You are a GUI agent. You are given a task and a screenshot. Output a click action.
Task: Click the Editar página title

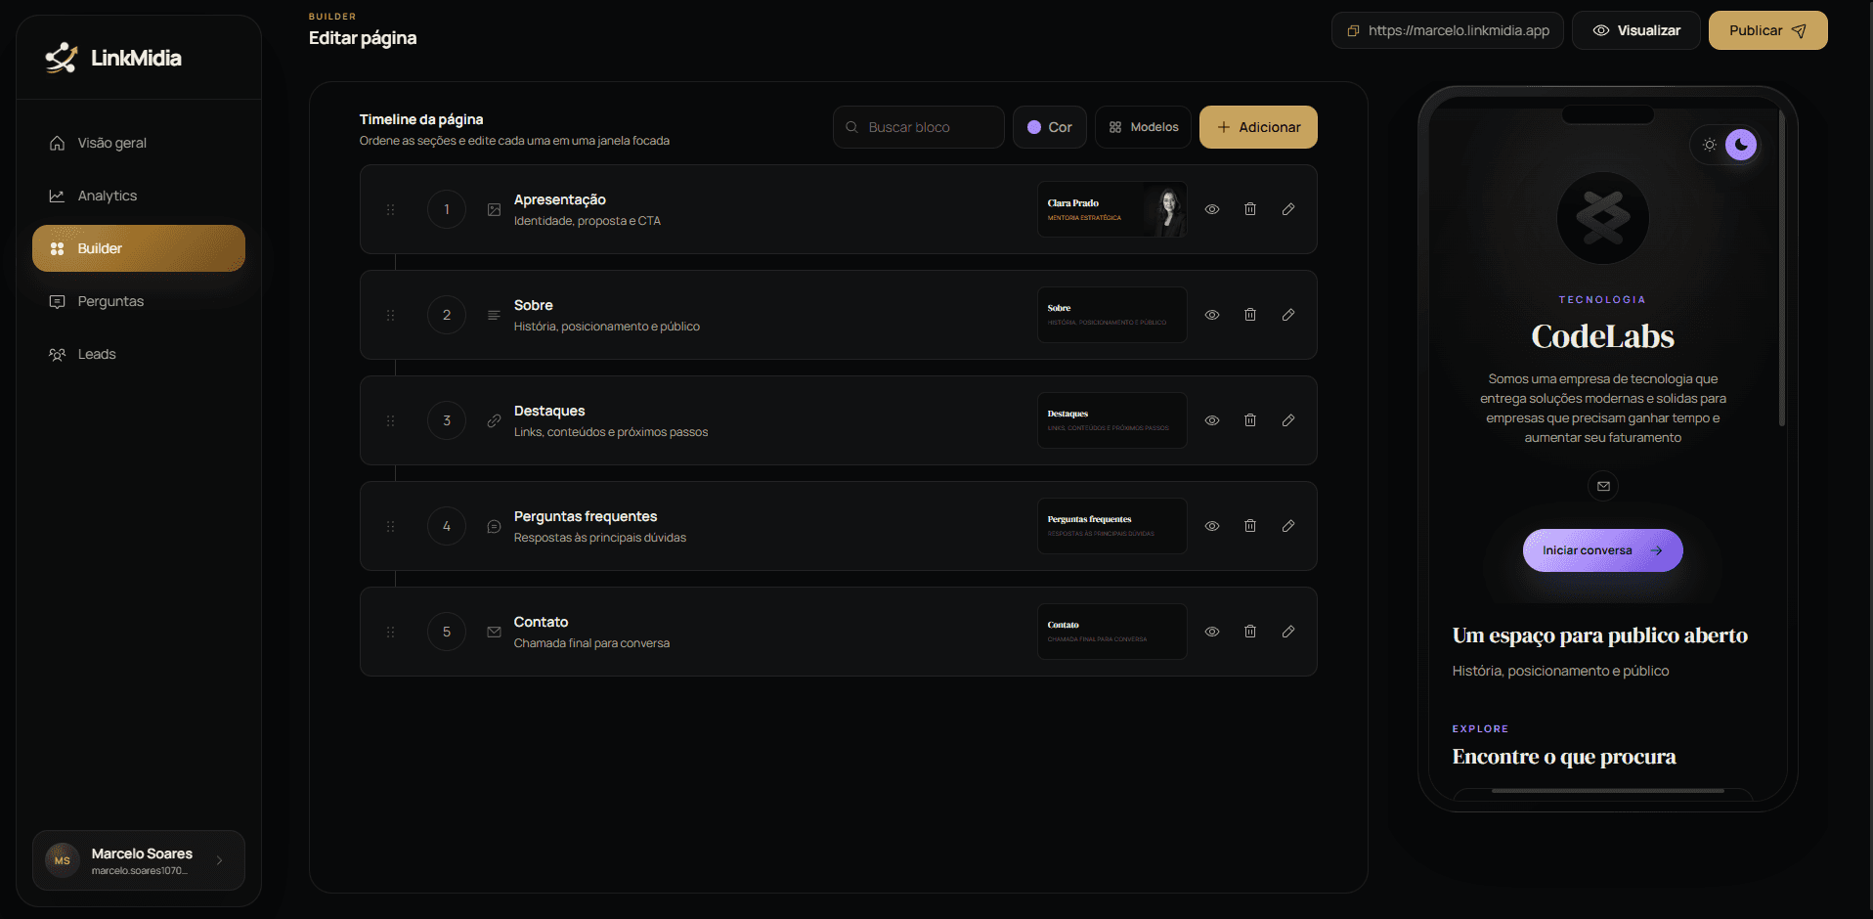click(x=363, y=38)
